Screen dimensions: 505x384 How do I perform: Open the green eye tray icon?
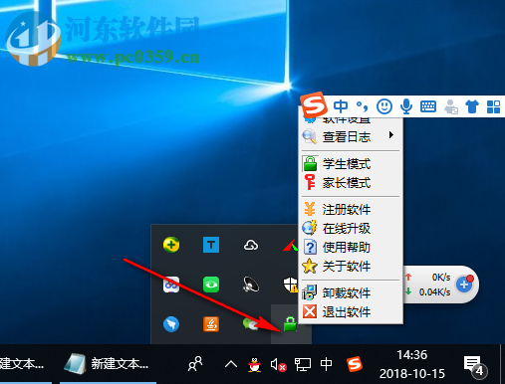(211, 285)
